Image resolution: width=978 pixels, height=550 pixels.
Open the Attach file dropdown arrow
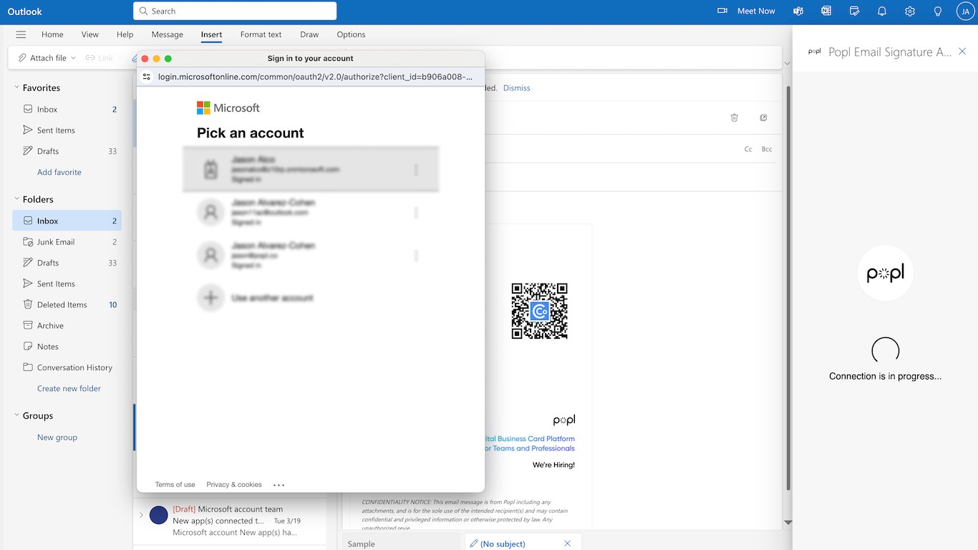coord(73,58)
